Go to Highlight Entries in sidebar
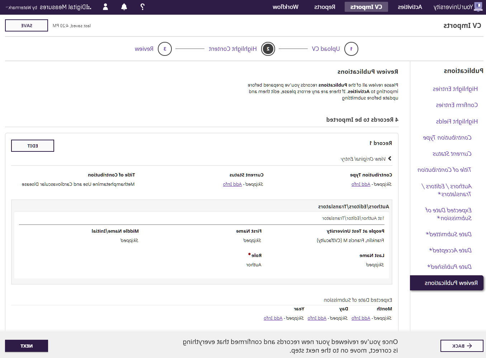Screen dimensions: 486x358 click(455, 89)
